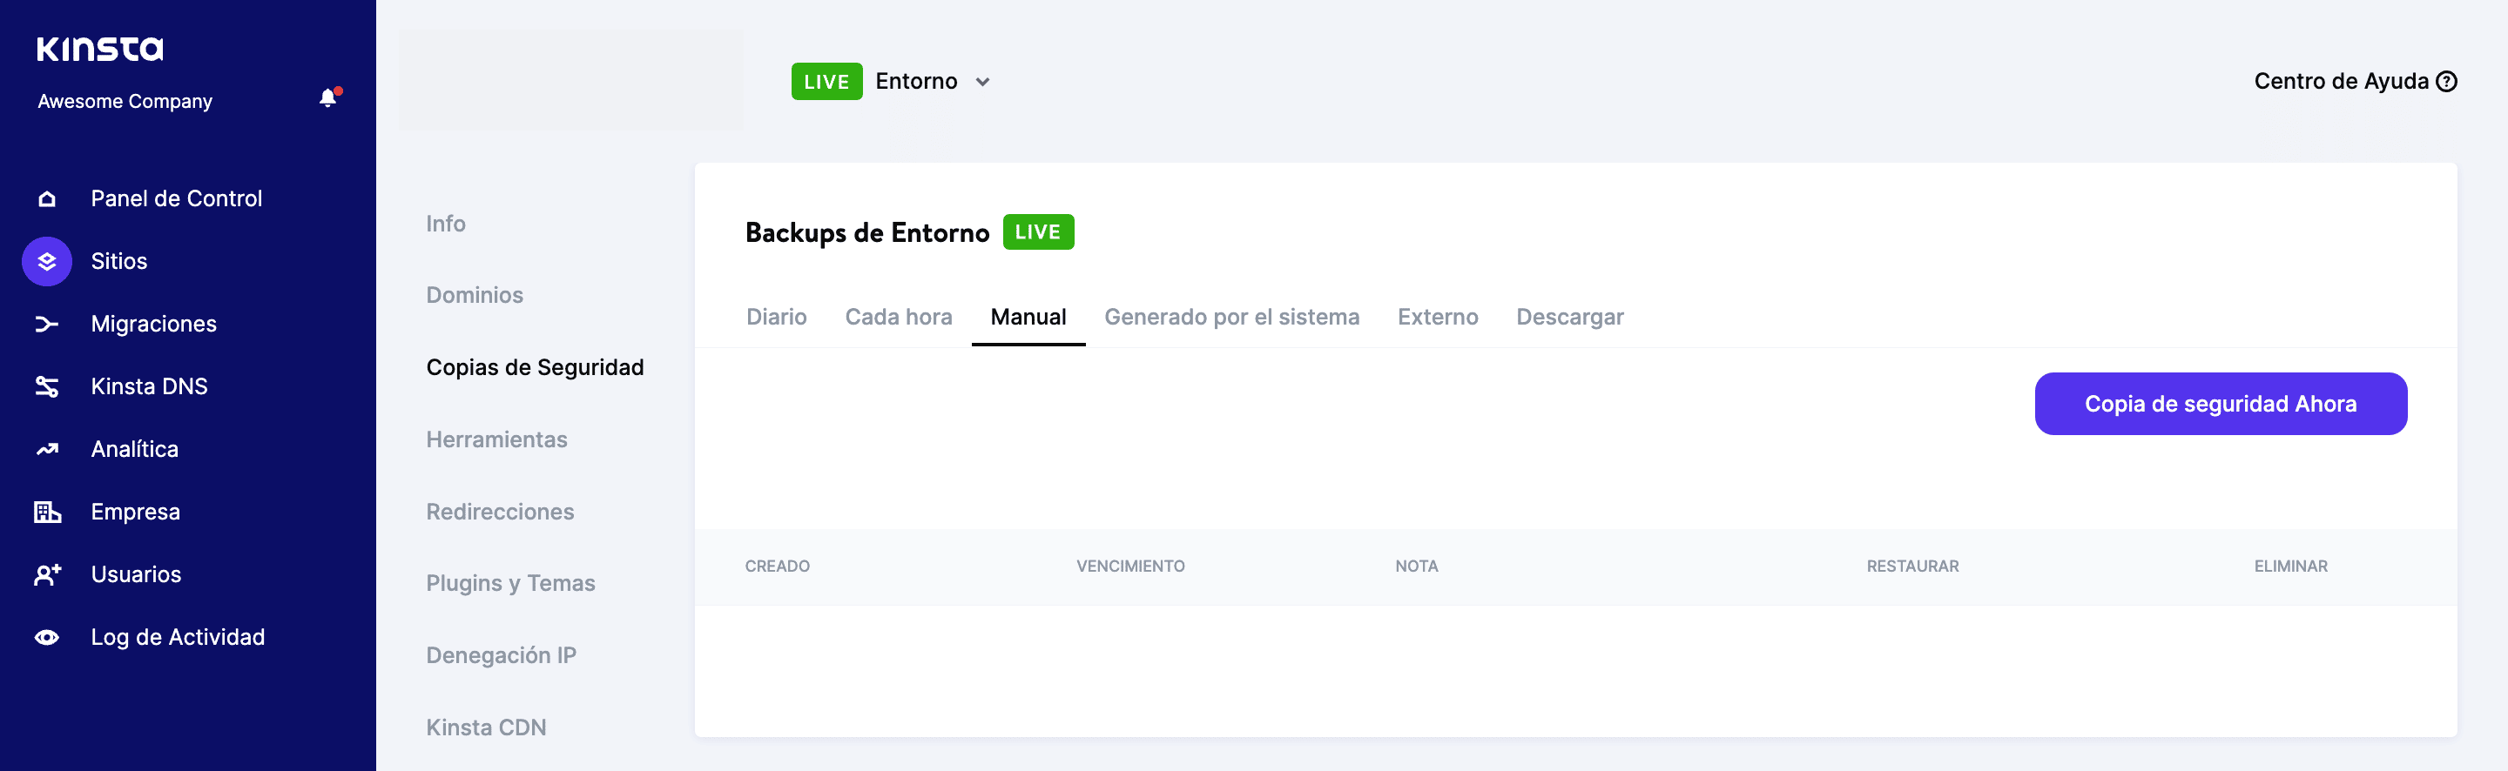
Task: Select the Descargar tab
Action: [x=1569, y=318]
